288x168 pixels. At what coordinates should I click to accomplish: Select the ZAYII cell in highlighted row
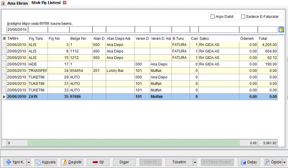(x=38, y=96)
